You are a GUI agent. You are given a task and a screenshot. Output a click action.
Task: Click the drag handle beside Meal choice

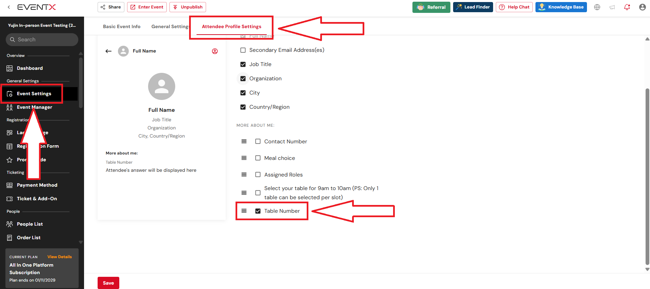pyautogui.click(x=244, y=158)
